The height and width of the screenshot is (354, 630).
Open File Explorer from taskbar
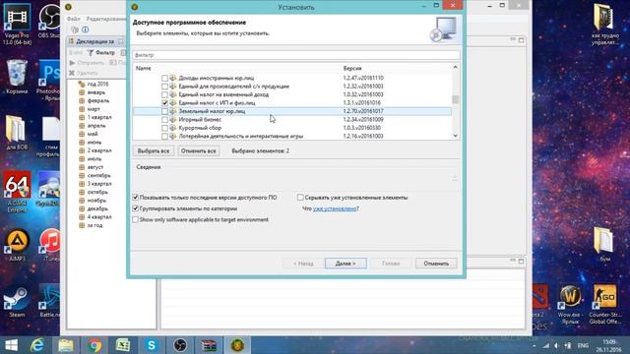[66, 345]
